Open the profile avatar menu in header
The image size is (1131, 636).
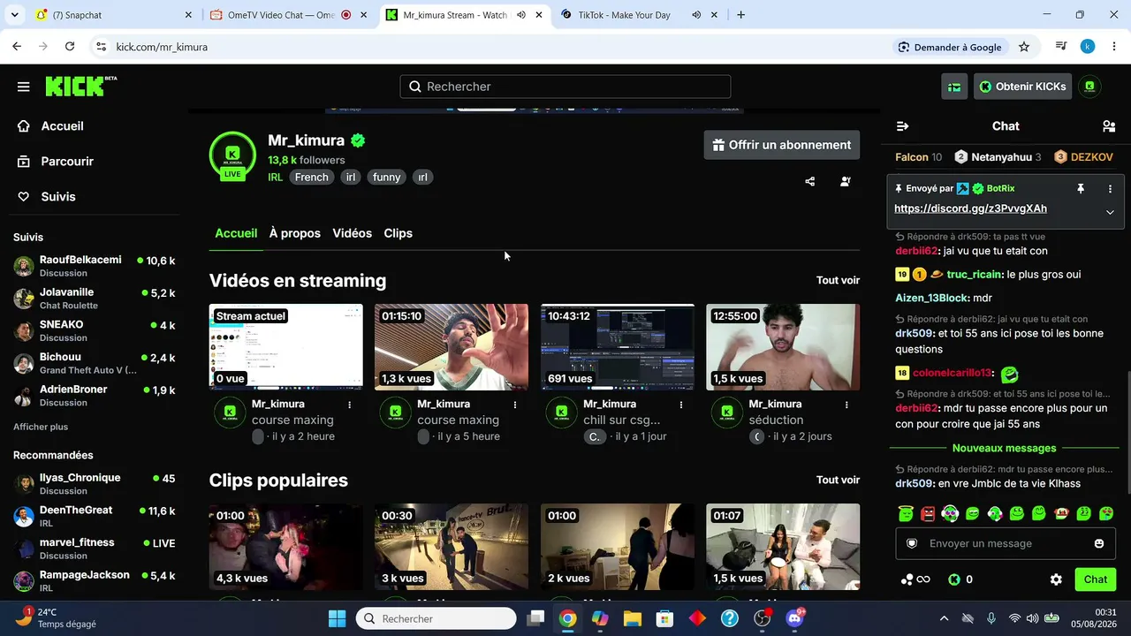pyautogui.click(x=1089, y=87)
